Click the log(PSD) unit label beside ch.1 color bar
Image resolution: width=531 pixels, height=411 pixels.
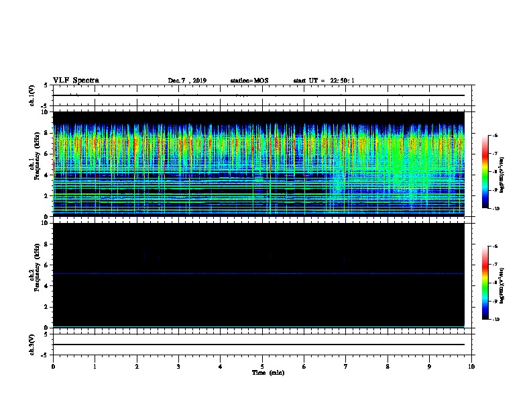[x=501, y=175]
